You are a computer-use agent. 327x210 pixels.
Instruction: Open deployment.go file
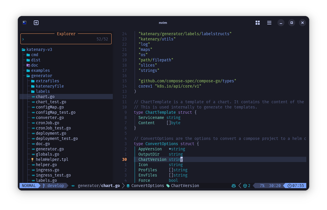51,134
